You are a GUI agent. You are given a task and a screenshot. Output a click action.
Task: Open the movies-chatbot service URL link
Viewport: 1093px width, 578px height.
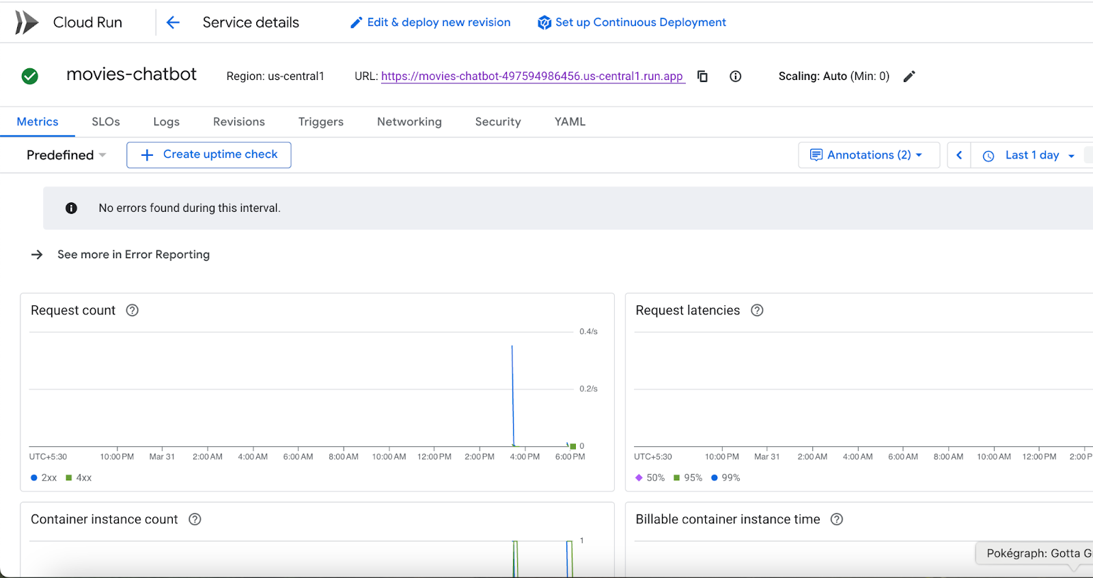532,77
